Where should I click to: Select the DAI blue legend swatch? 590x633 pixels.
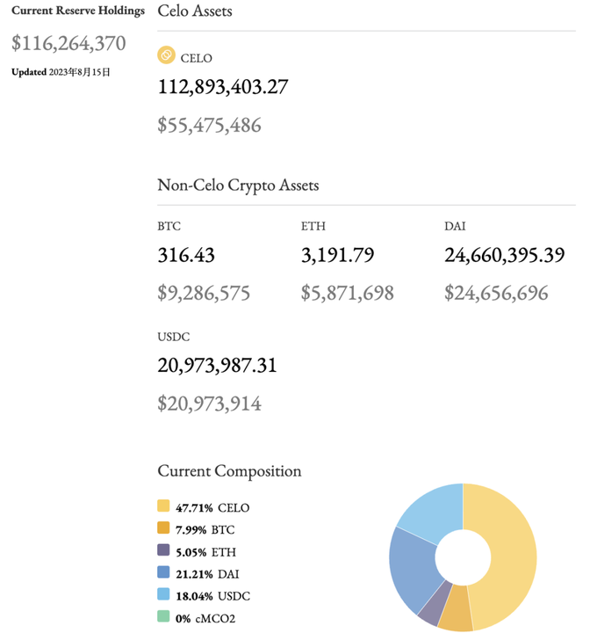163,572
